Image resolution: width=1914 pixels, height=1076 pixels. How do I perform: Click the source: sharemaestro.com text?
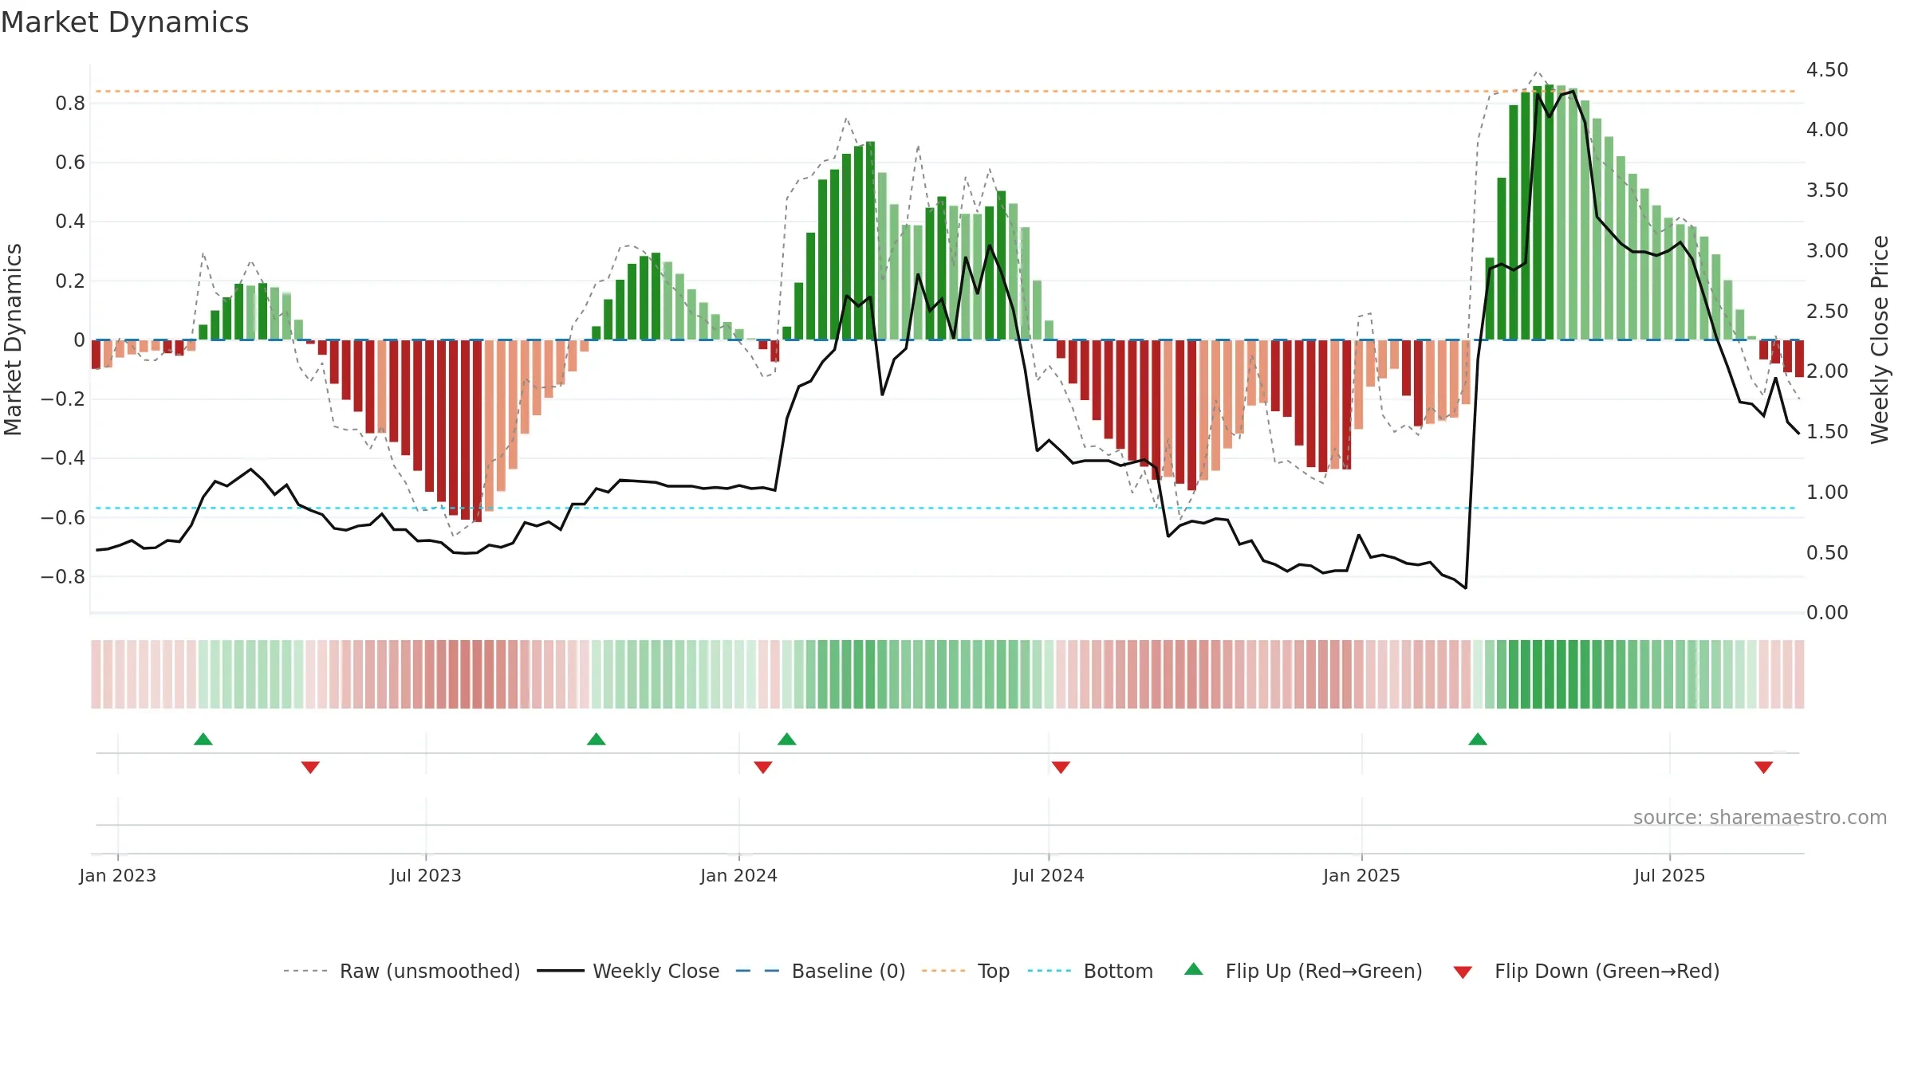point(1760,817)
